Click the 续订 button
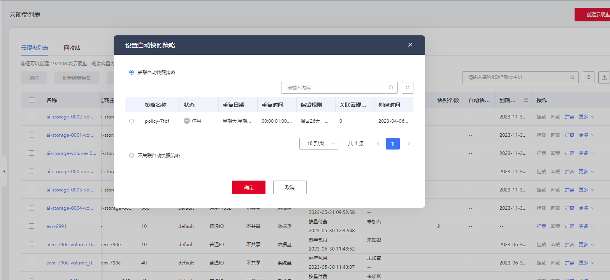Viewport: 610px width, 280px height. coord(34,78)
